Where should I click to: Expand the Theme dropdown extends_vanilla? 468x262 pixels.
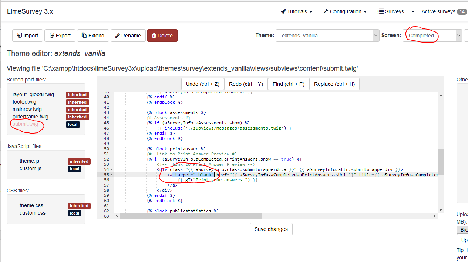(x=327, y=36)
